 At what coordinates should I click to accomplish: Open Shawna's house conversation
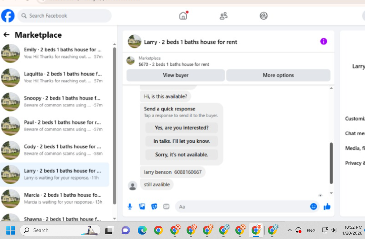click(55, 217)
